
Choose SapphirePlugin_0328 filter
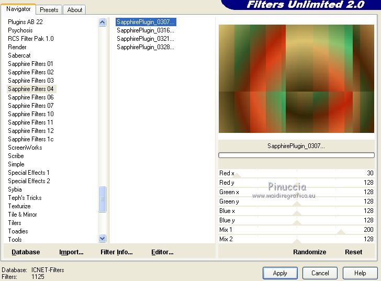tap(145, 47)
